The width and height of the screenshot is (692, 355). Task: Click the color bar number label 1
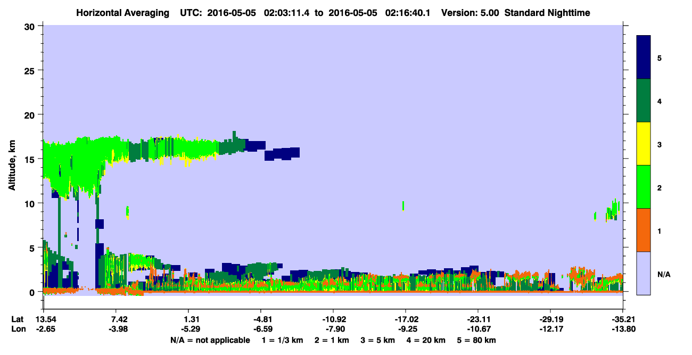point(660,230)
